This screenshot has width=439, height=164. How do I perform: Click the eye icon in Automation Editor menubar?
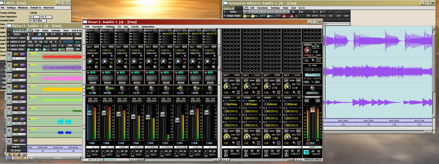246,8
